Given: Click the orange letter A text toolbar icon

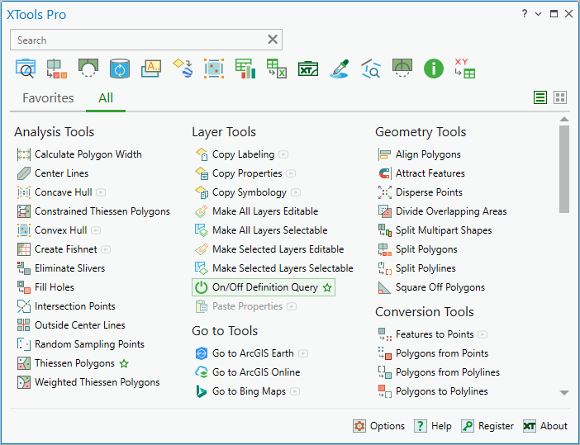Looking at the screenshot, I should [151, 69].
